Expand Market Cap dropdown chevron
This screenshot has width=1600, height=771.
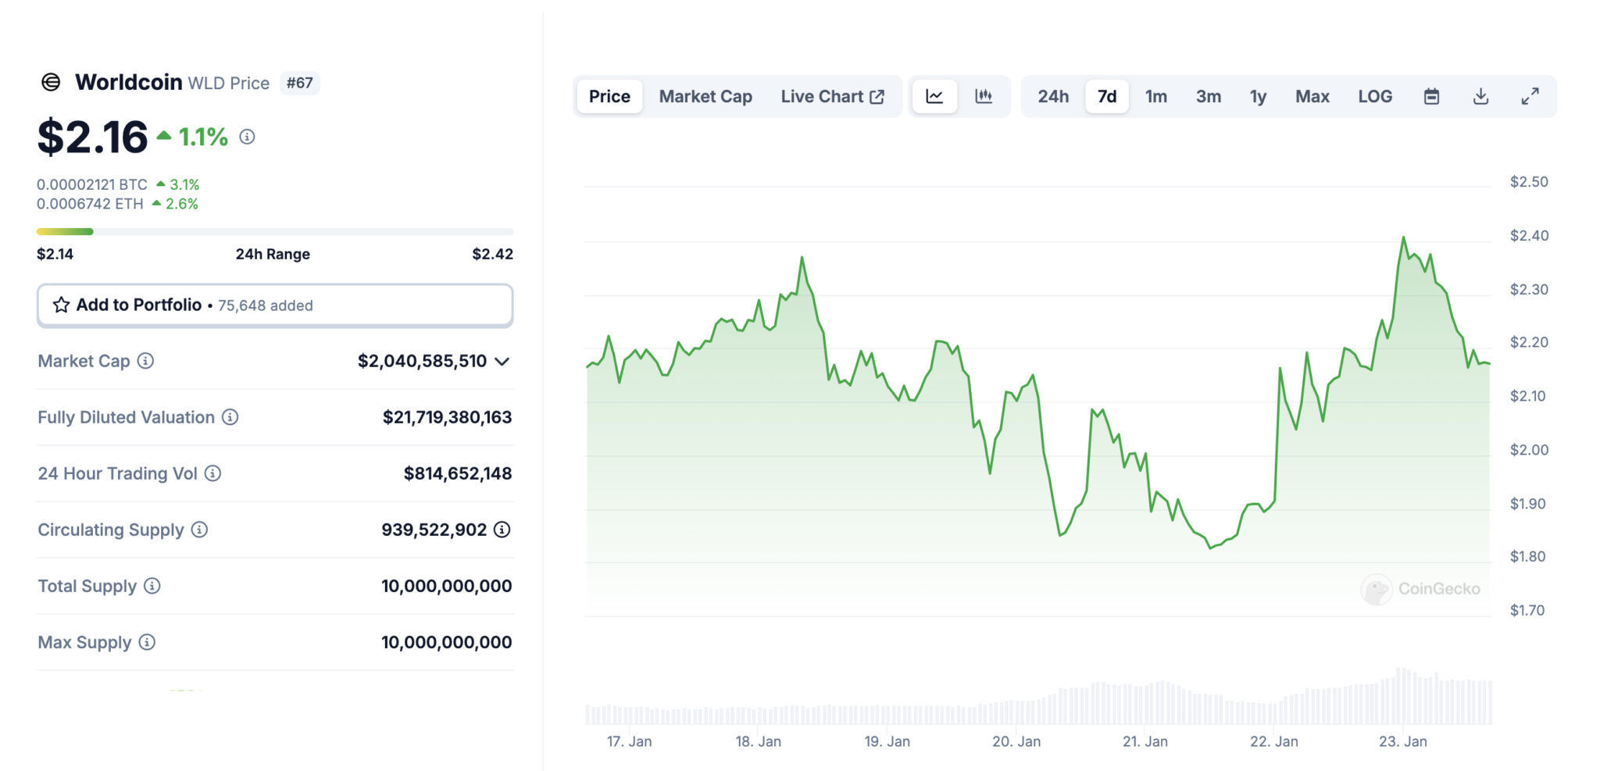[502, 361]
